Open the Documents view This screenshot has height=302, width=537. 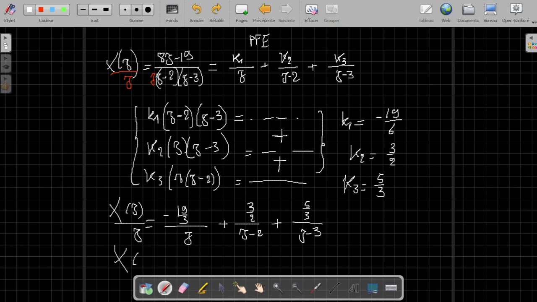[468, 13]
